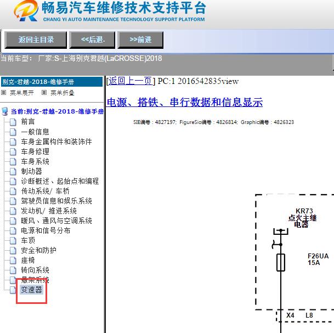The height and width of the screenshot is (333, 334).
Task: Click the page icon beside 制动器
Action: (x=13, y=172)
